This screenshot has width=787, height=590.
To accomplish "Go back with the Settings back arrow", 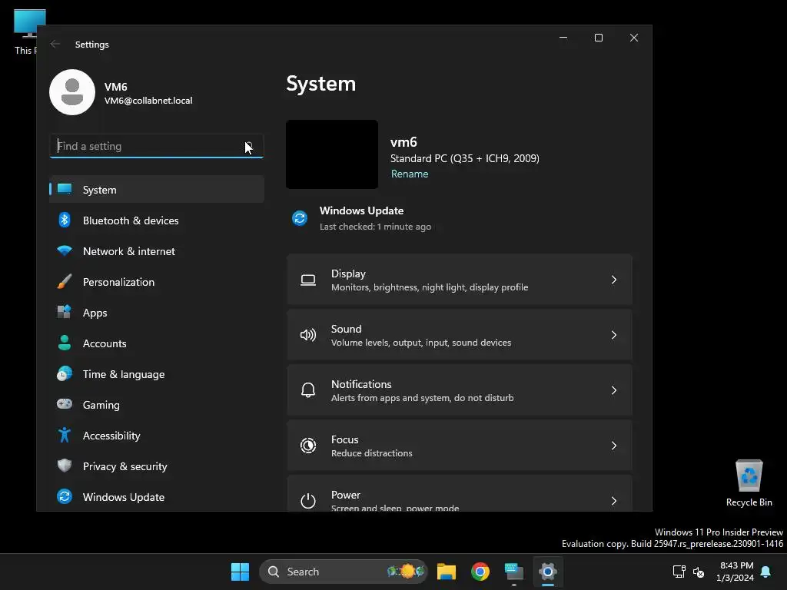I will (x=55, y=44).
